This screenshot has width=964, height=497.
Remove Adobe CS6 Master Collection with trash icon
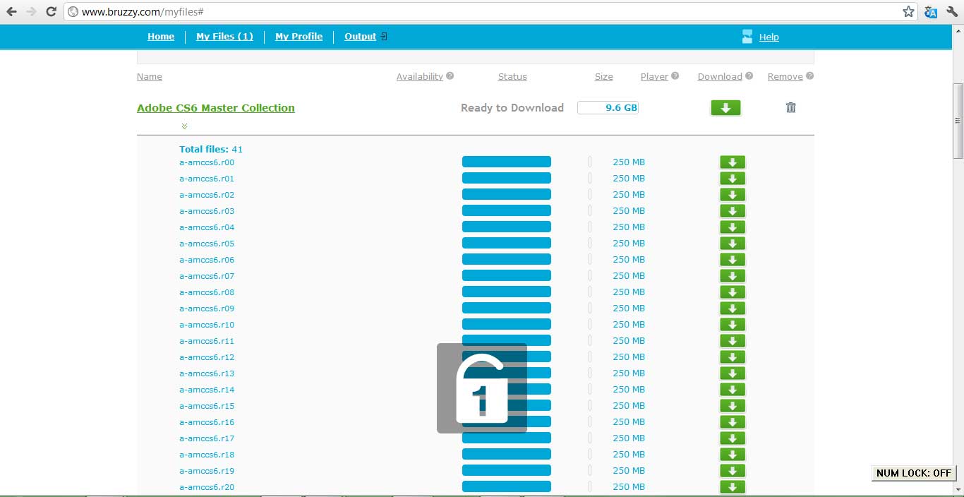[x=791, y=107]
